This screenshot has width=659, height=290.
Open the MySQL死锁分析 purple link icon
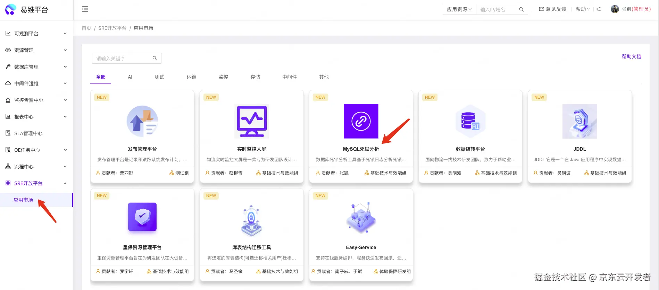(x=361, y=121)
